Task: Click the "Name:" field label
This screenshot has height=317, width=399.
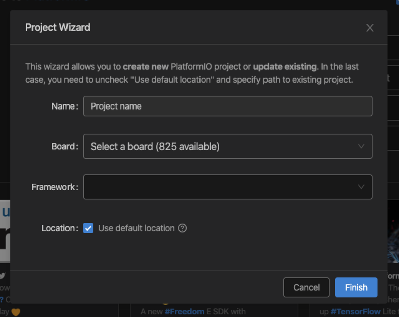Action: coord(64,107)
